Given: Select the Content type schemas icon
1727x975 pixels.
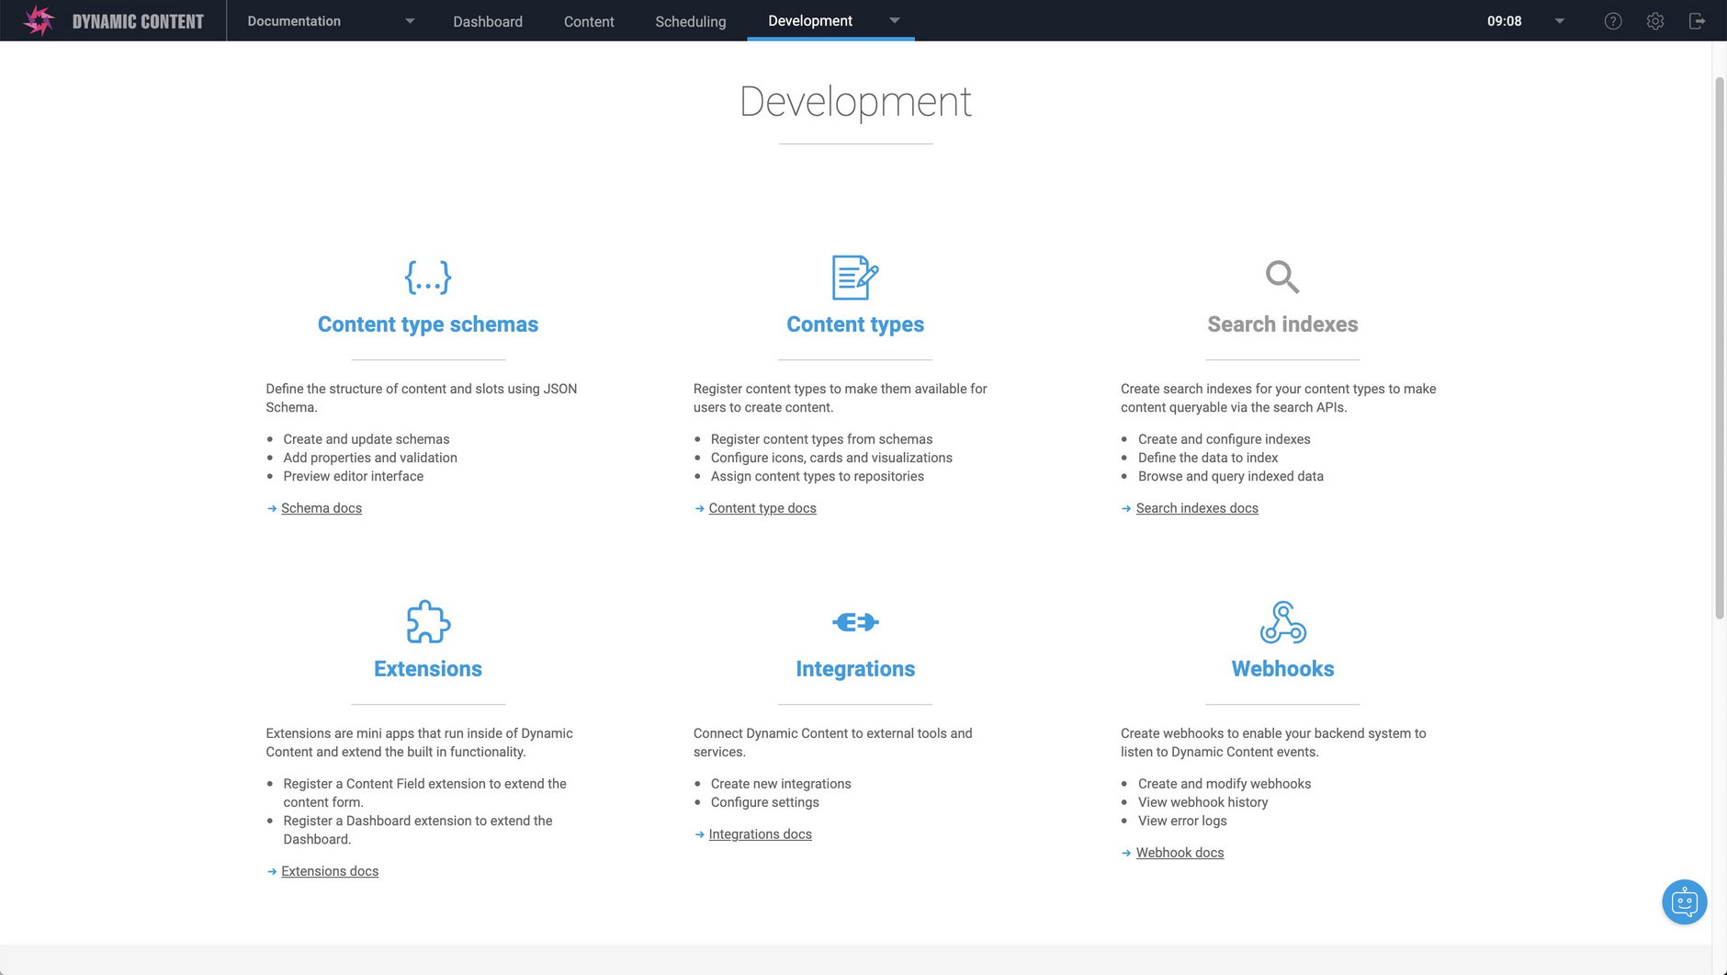Looking at the screenshot, I should pos(427,277).
